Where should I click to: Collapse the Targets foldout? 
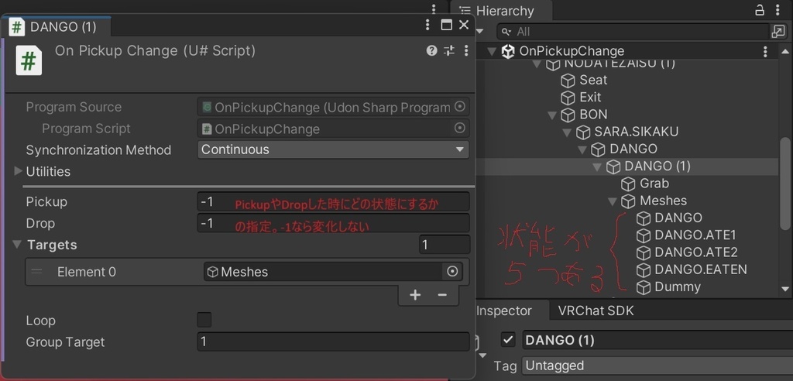pos(17,245)
